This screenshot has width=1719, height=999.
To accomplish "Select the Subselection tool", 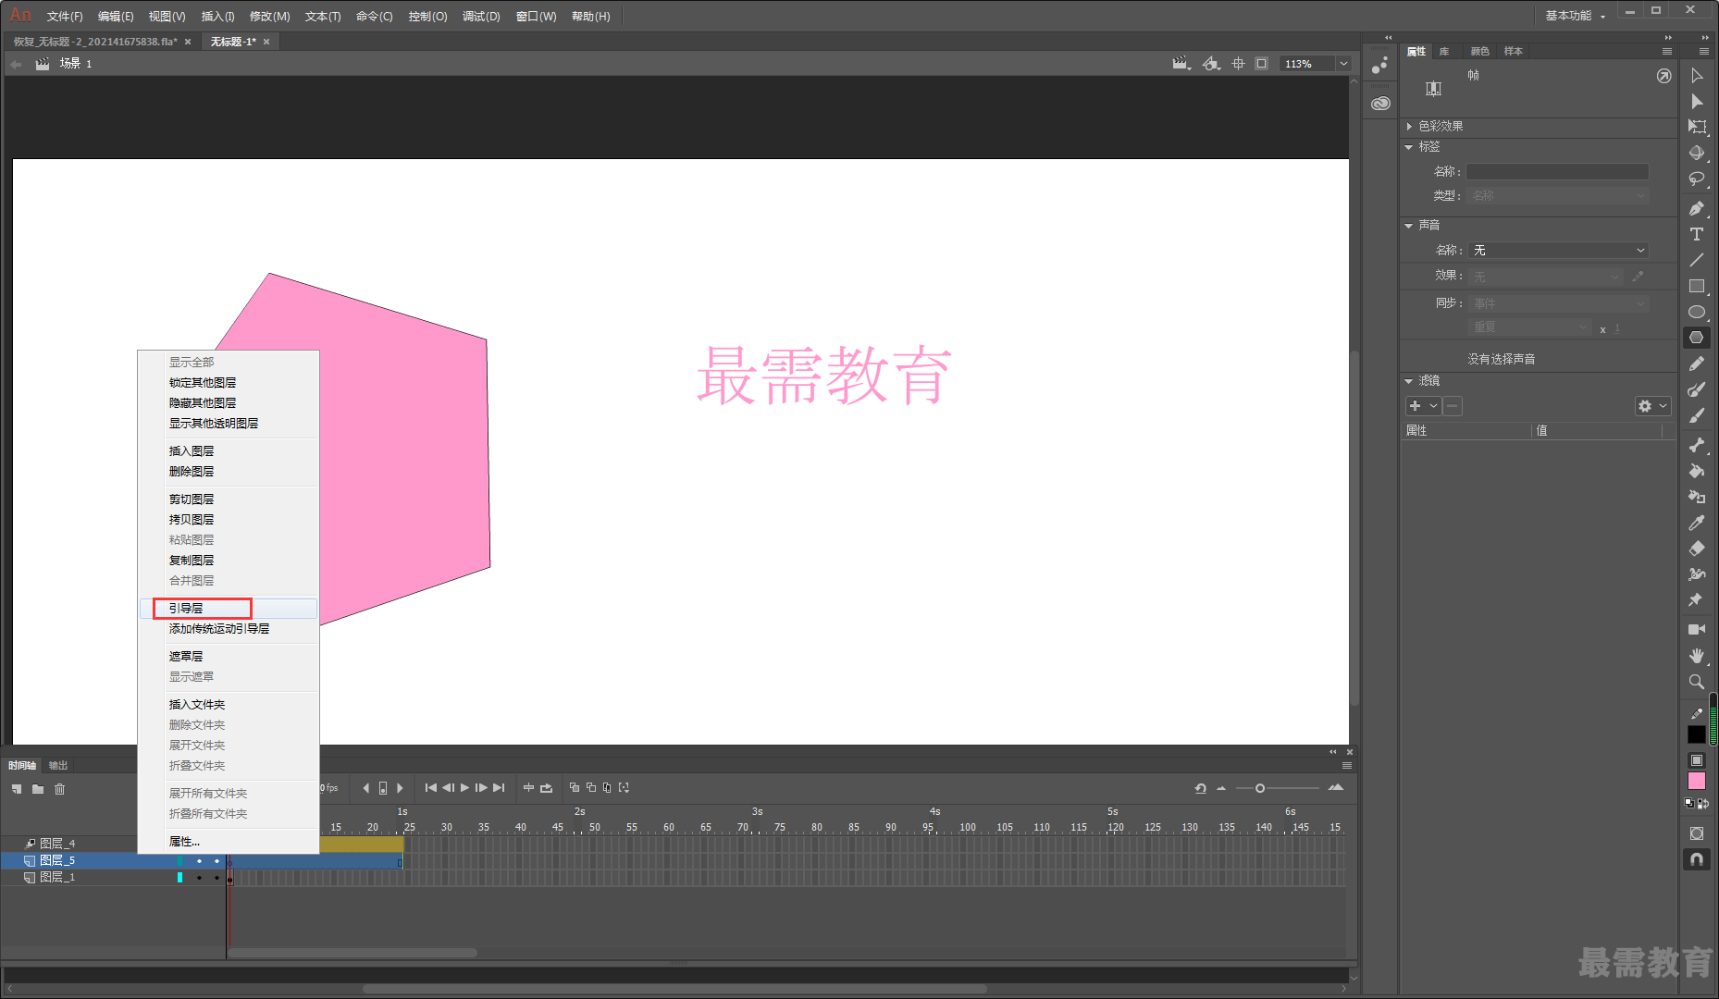I will (x=1697, y=102).
